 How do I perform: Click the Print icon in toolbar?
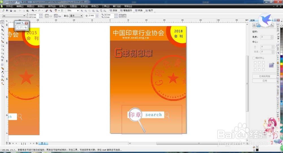[15, 11]
